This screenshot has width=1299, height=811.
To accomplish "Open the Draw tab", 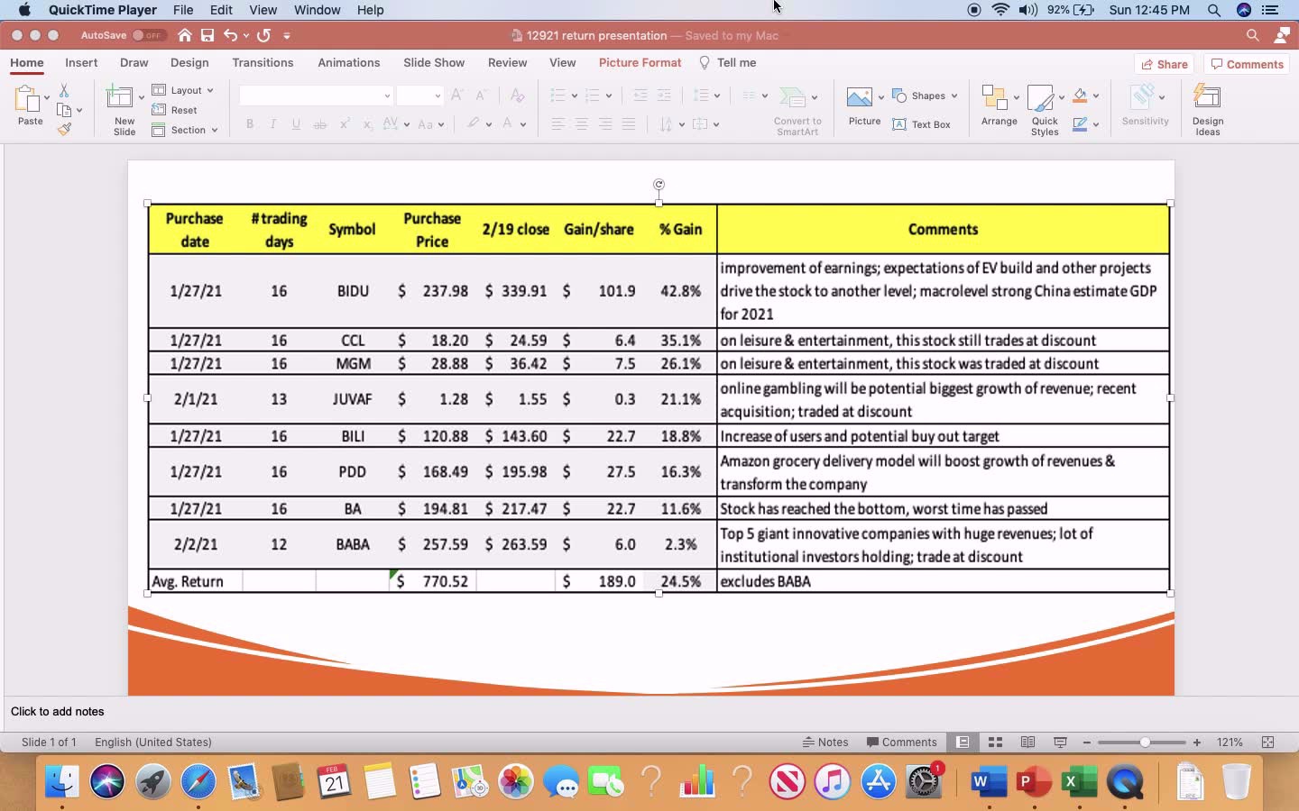I will [x=134, y=63].
